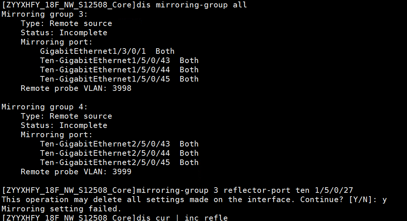Click the Ten-GigabitEthernet2/5/0/45 port line
407x221 pixels.
click(119, 162)
